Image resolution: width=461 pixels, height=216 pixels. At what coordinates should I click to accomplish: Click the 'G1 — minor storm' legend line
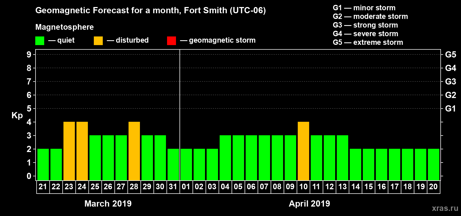tap(364, 8)
